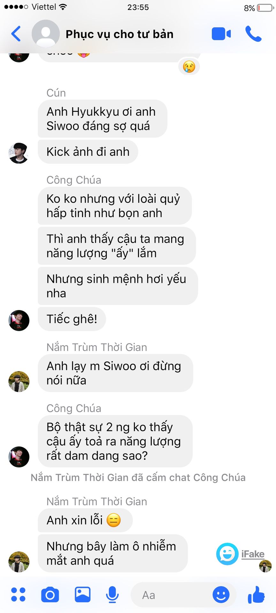Tap Nắm Trùm Thời Gian's avatar near bottom message

(19, 562)
